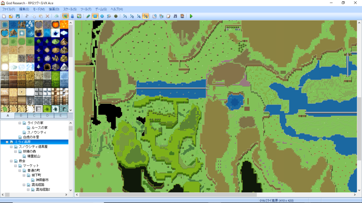
Task: Click the red X Delete icon
Action: [48, 16]
